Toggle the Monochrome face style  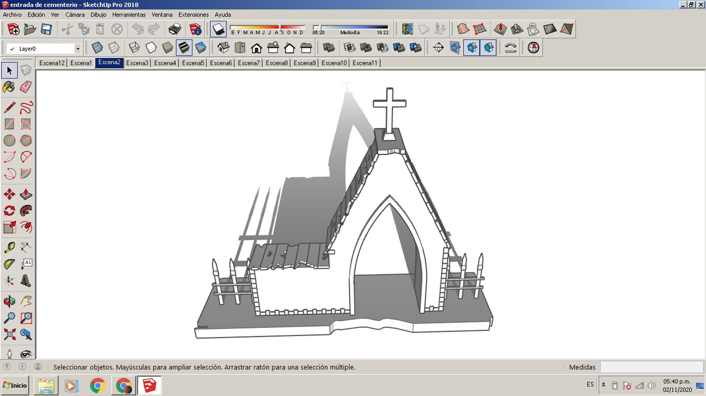(x=200, y=48)
